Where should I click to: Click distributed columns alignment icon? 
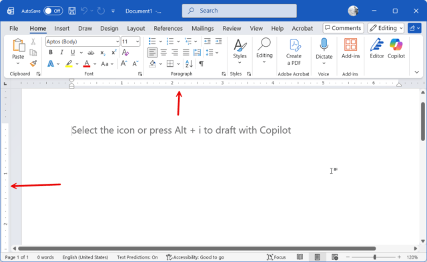tap(197, 52)
